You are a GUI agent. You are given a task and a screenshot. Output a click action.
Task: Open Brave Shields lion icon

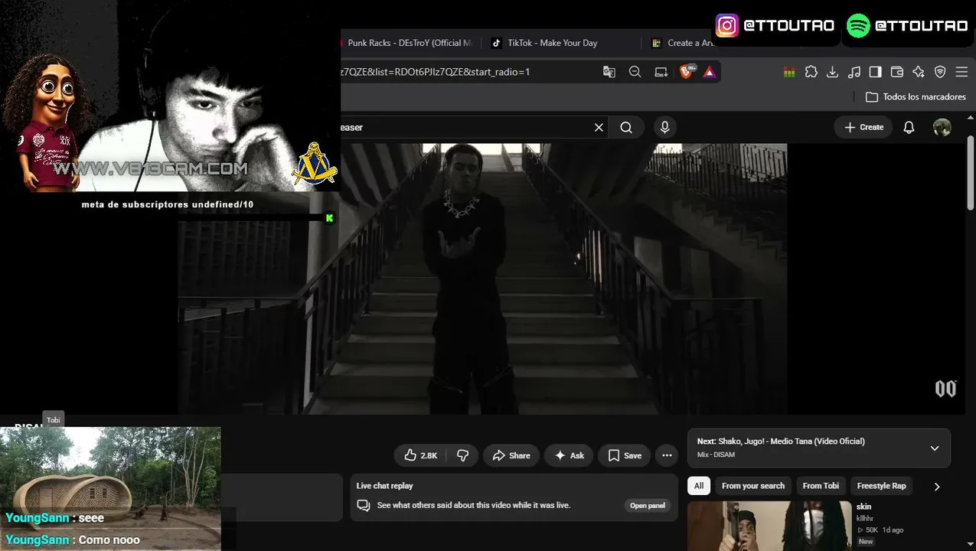[x=687, y=72]
